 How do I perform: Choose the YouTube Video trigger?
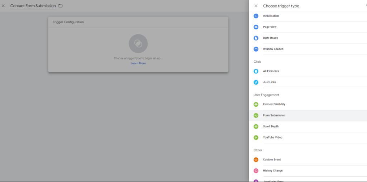pyautogui.click(x=308, y=138)
